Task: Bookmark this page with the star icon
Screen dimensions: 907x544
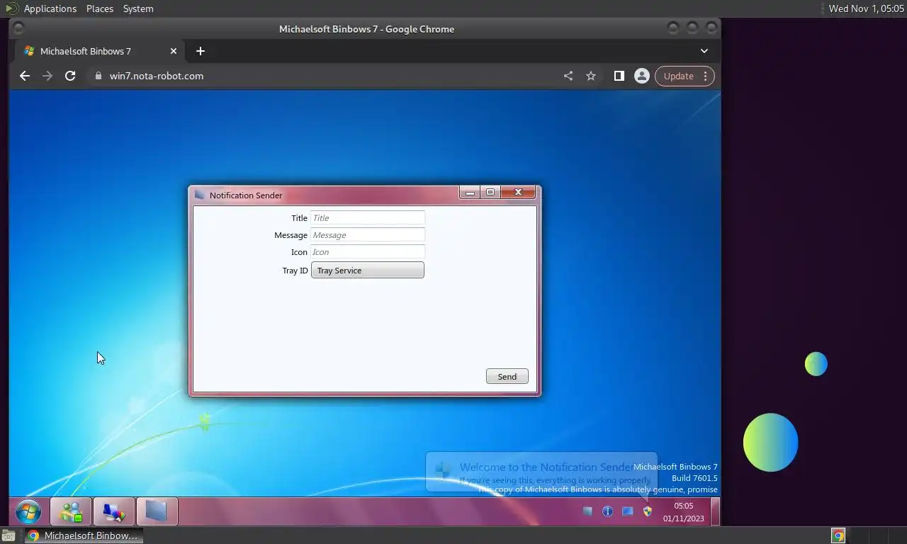Action: click(x=591, y=76)
